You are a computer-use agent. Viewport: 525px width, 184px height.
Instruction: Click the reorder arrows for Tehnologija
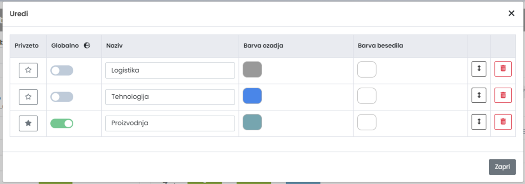tap(479, 95)
